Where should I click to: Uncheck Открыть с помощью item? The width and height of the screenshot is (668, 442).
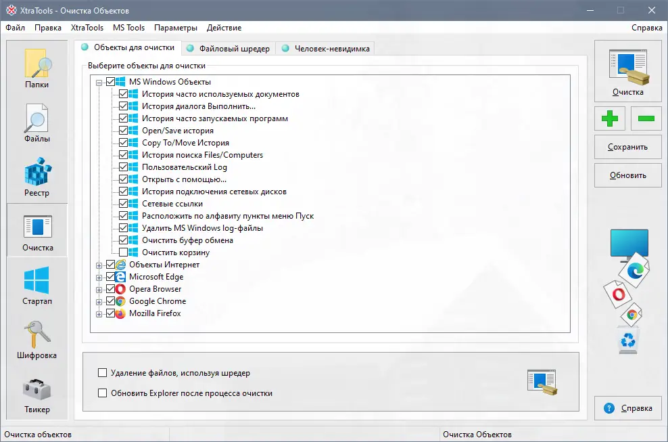click(x=123, y=179)
